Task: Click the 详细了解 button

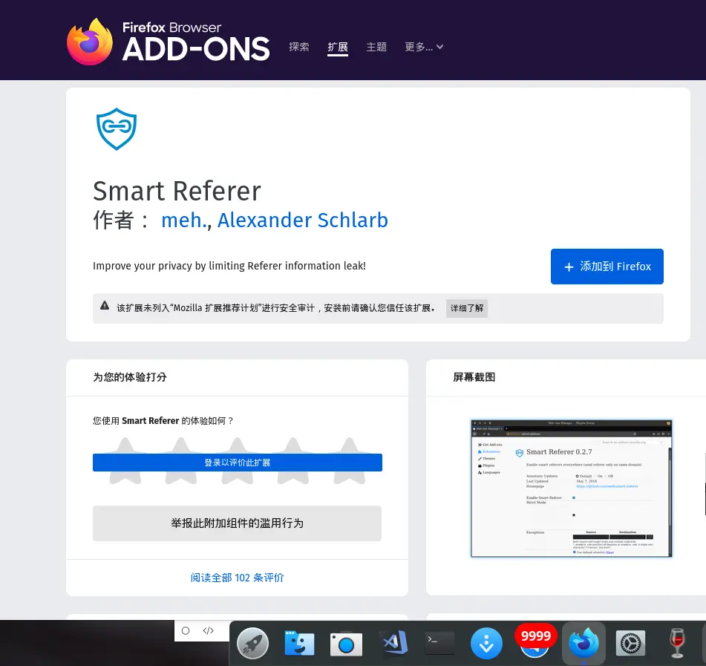Action: [x=467, y=308]
